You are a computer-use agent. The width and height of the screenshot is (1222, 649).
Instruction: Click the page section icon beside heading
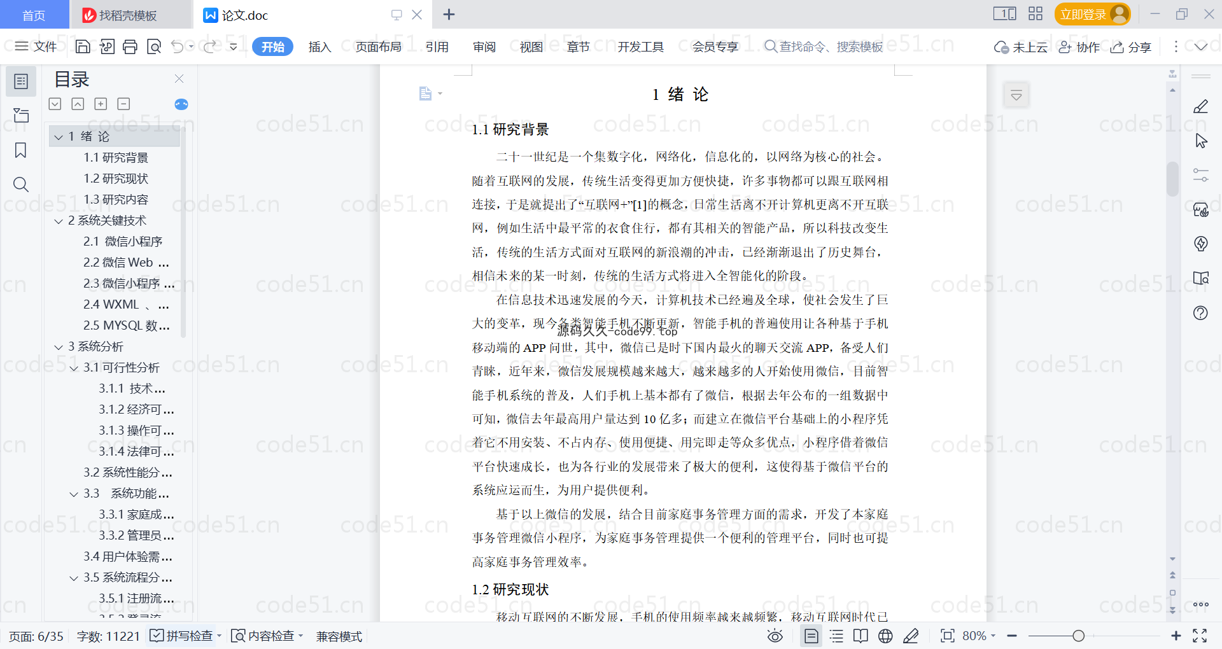(426, 94)
